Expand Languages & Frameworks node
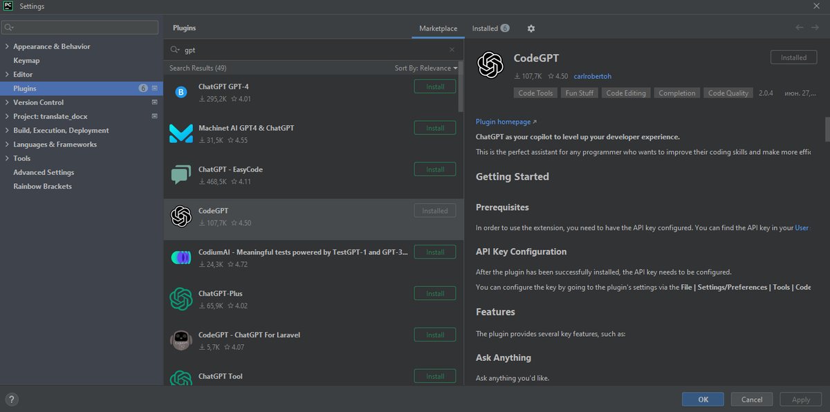The image size is (830, 412). [7, 144]
